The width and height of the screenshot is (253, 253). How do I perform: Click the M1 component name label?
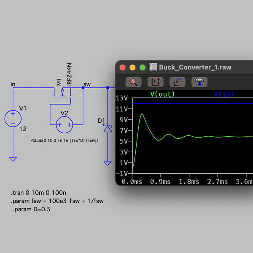59,82
